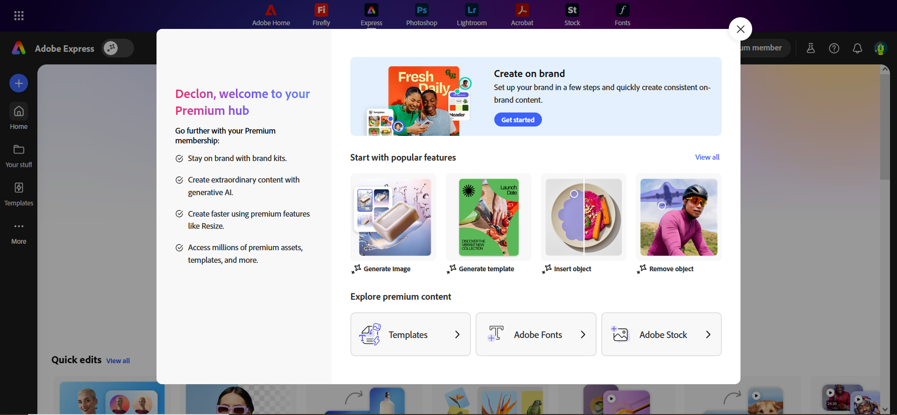
Task: Open the apps grid launcher icon
Action: tap(19, 16)
